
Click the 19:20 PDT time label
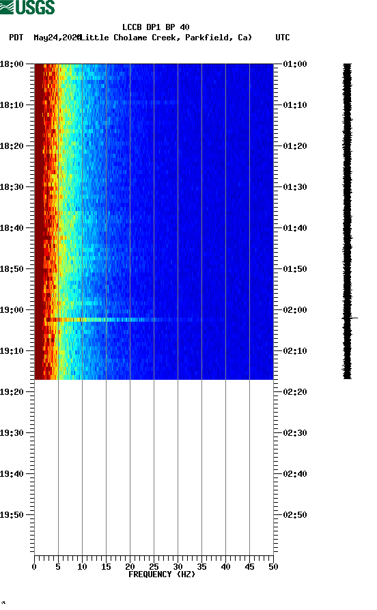[x=12, y=392]
